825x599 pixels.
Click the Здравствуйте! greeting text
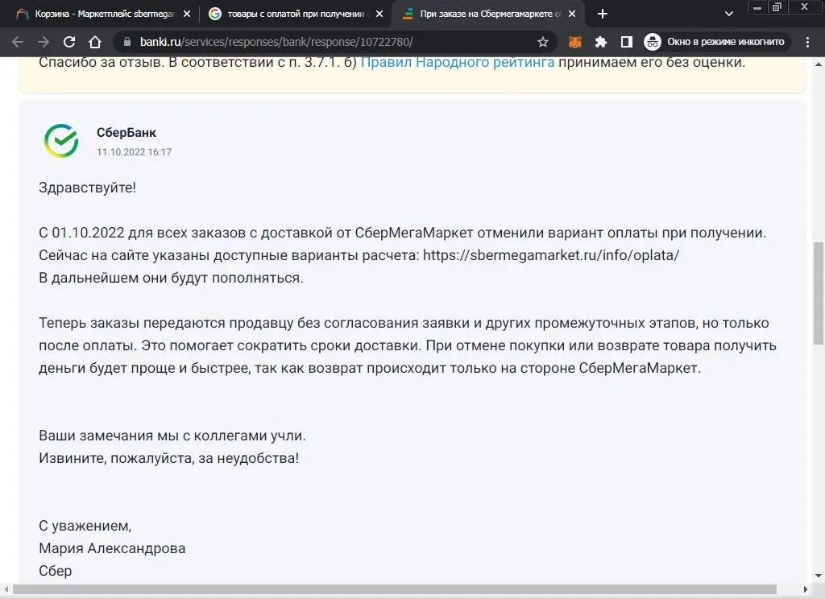(x=87, y=188)
